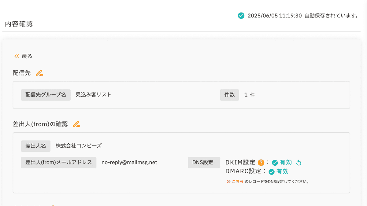This screenshot has height=206, width=367.
Task: Click the auto-save checkmark icon top right
Action: 242,14
